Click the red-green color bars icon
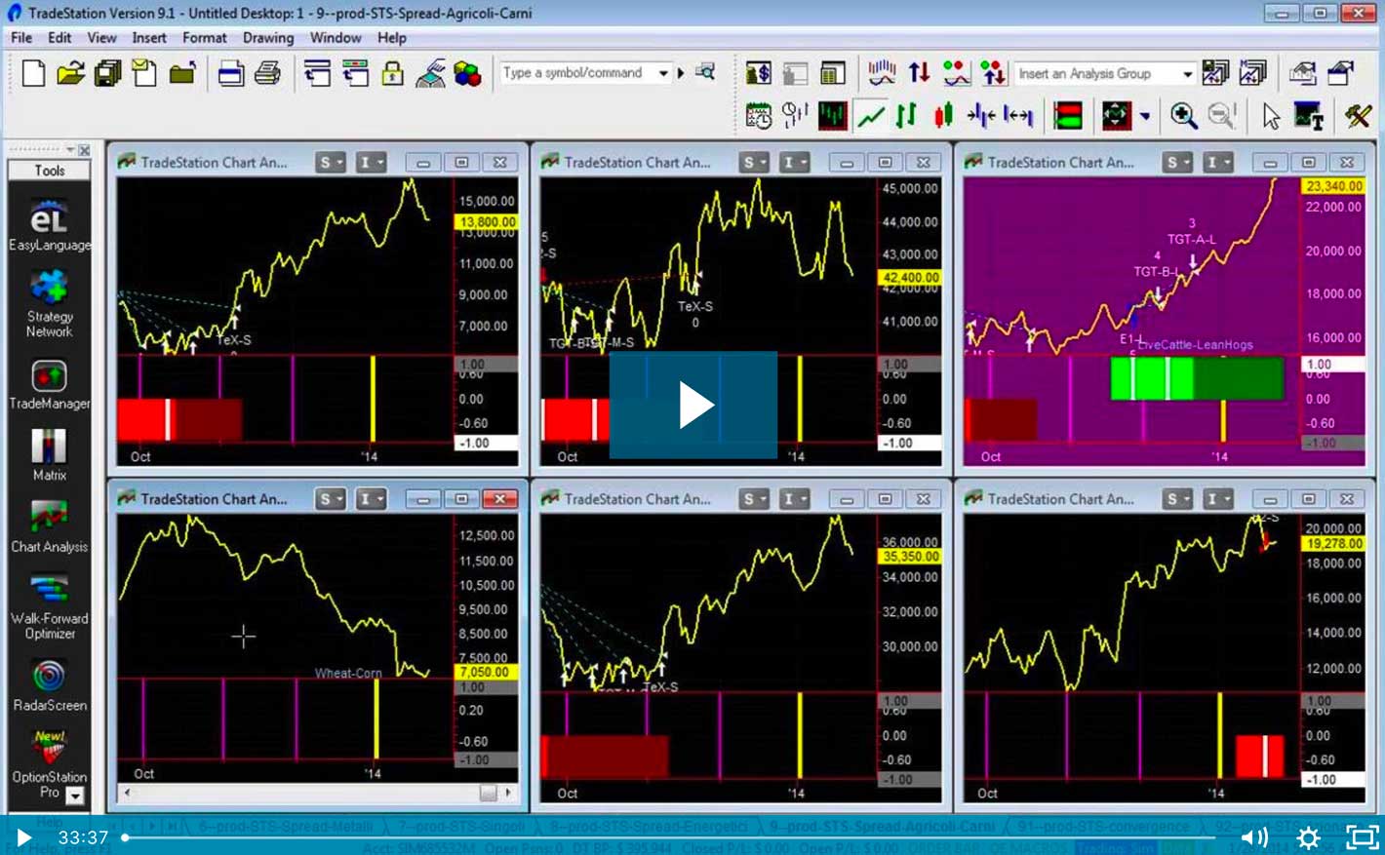The image size is (1385, 855). (x=1068, y=116)
